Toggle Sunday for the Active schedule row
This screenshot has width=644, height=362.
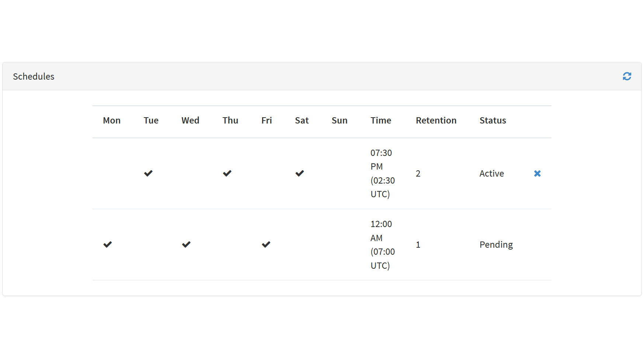pyautogui.click(x=339, y=173)
